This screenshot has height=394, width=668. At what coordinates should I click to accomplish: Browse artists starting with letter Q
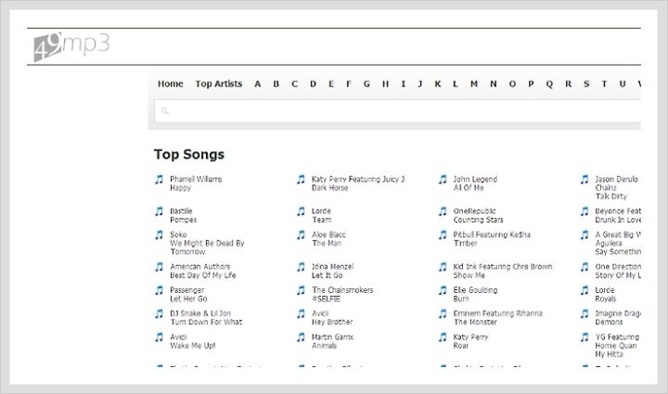[x=549, y=83]
